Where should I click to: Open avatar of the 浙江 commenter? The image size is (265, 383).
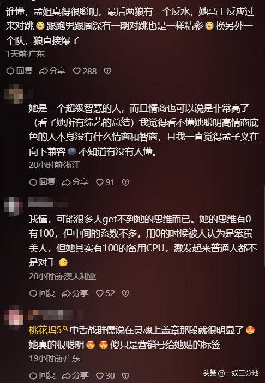pos(14,94)
